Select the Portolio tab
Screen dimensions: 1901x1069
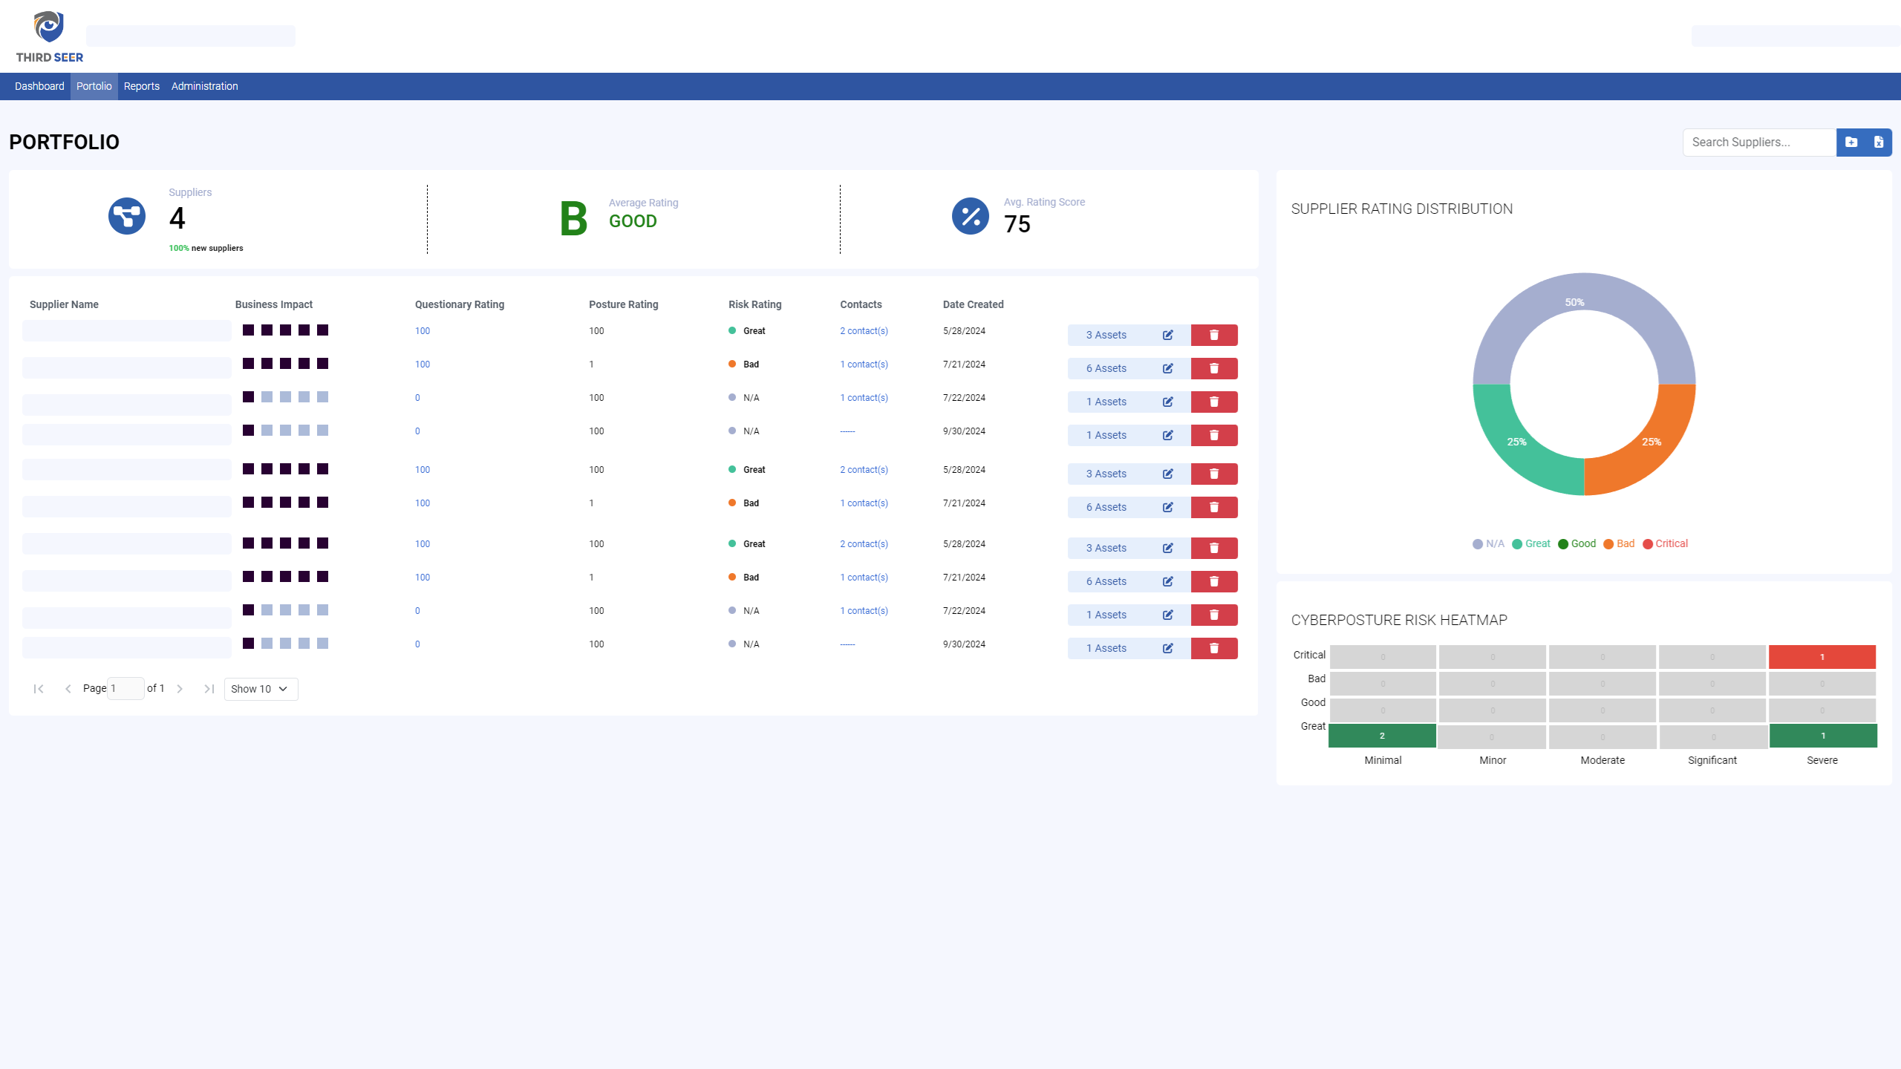point(94,86)
